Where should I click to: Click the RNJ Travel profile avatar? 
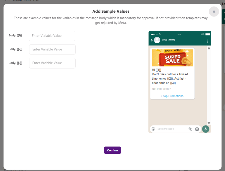(157, 40)
